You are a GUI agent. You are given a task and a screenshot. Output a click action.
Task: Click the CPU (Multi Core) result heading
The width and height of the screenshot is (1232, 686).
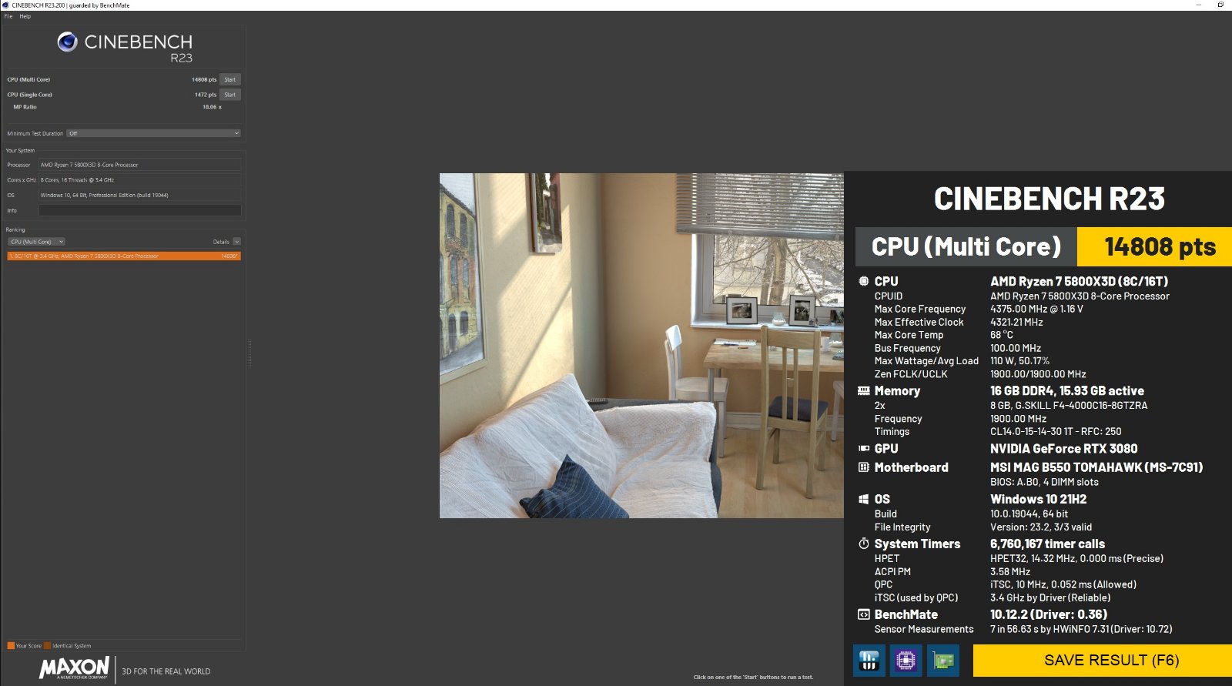pos(966,246)
